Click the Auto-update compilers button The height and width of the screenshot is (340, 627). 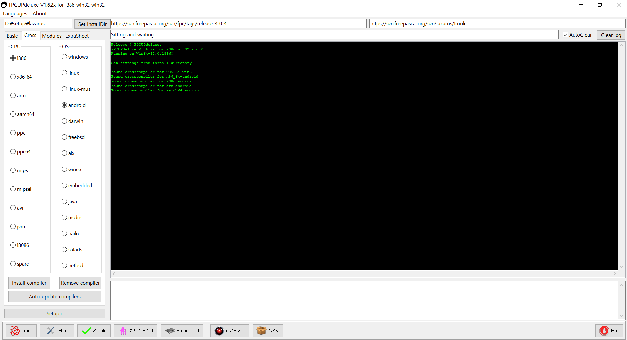(55, 296)
